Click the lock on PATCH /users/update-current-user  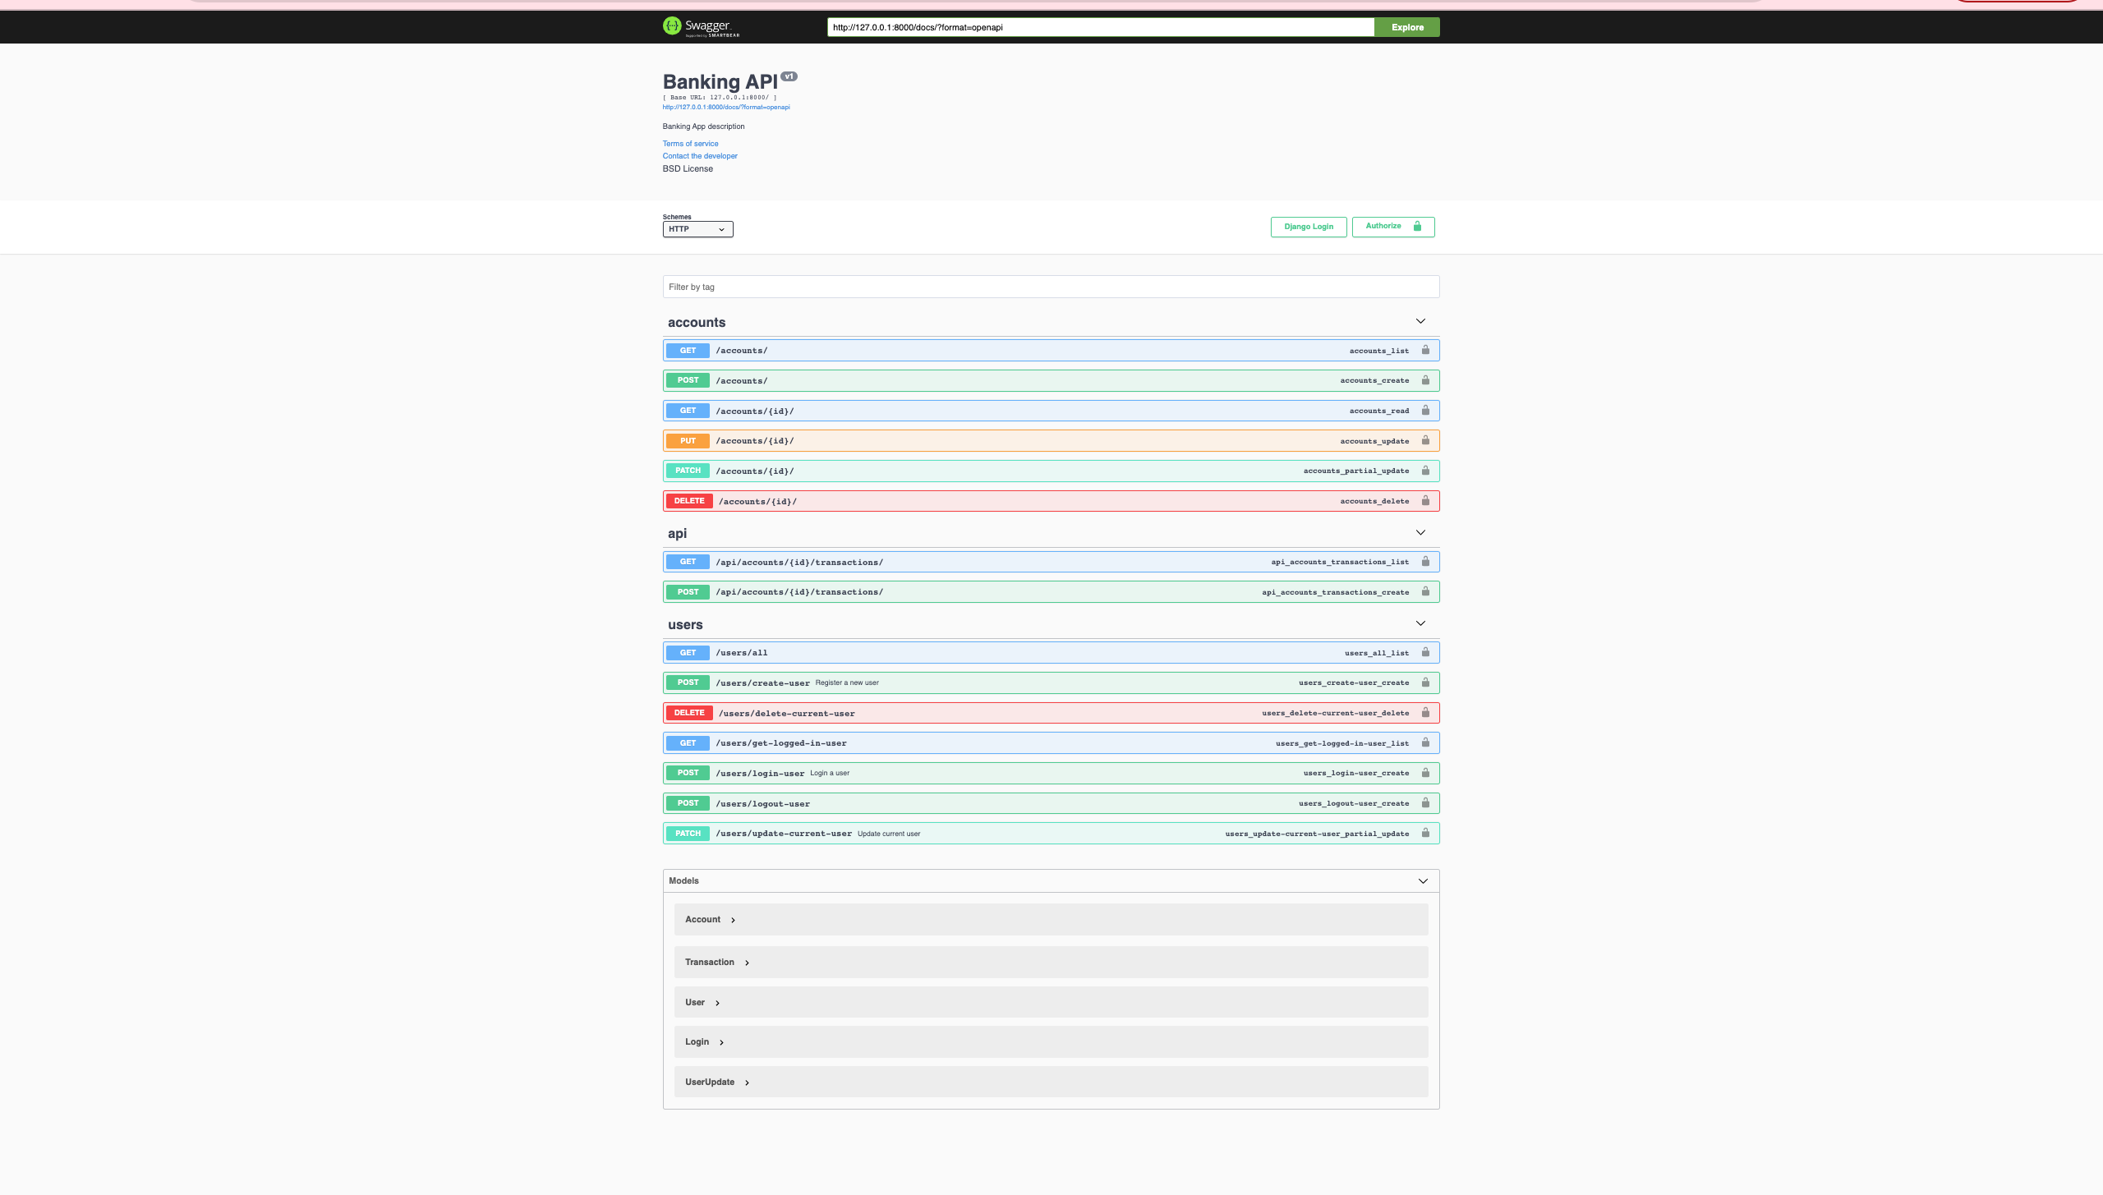pos(1426,833)
